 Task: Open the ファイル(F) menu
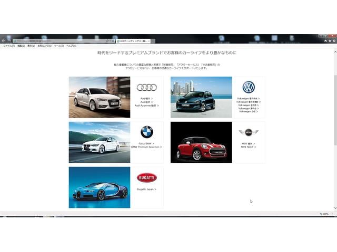(9, 46)
